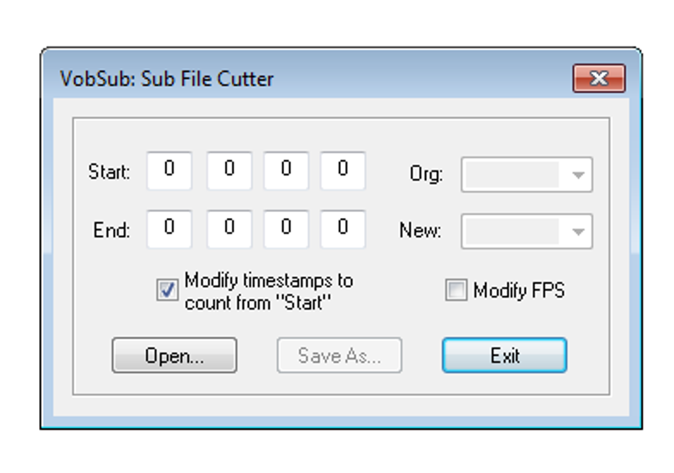This screenshot has width=674, height=473.
Task: Select the second End time field
Action: pyautogui.click(x=229, y=229)
